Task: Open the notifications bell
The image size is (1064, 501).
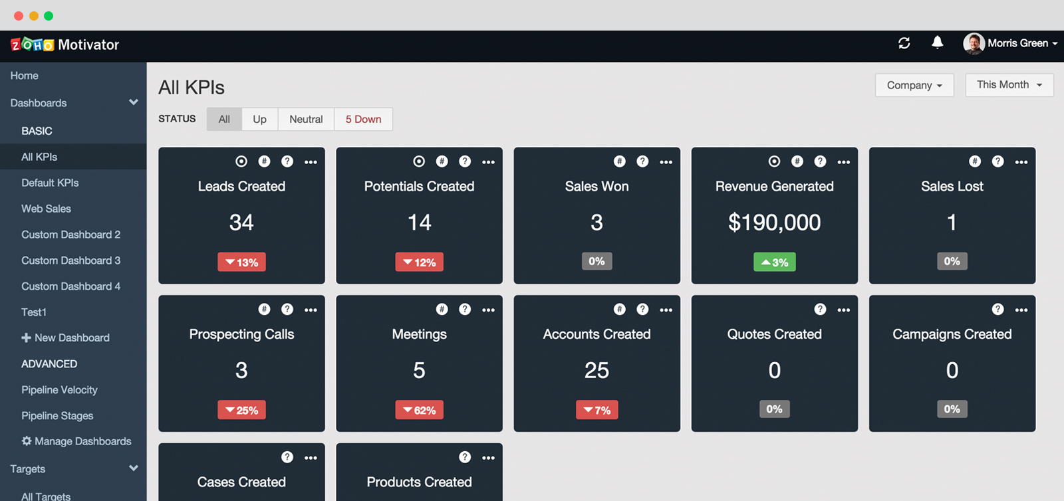Action: [937, 43]
